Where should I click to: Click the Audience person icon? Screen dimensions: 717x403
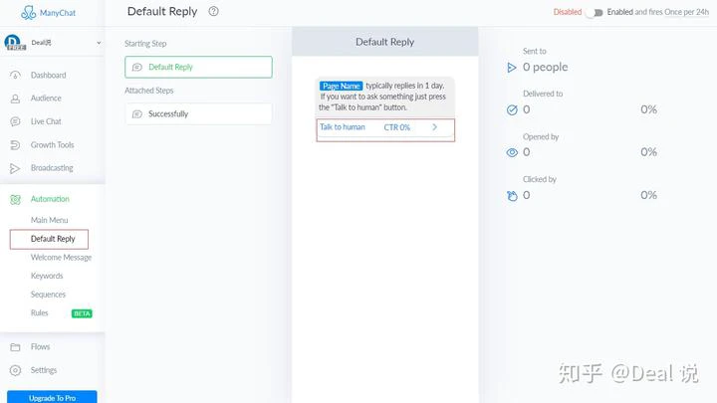15,99
